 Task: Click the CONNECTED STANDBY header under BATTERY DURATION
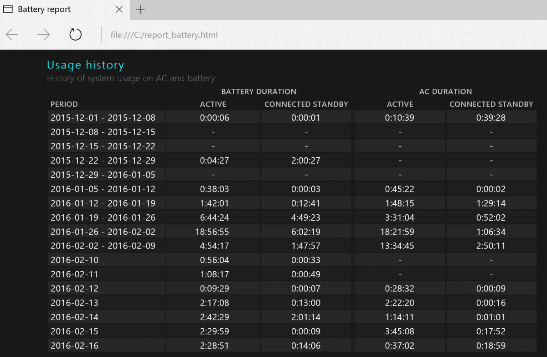(x=306, y=104)
